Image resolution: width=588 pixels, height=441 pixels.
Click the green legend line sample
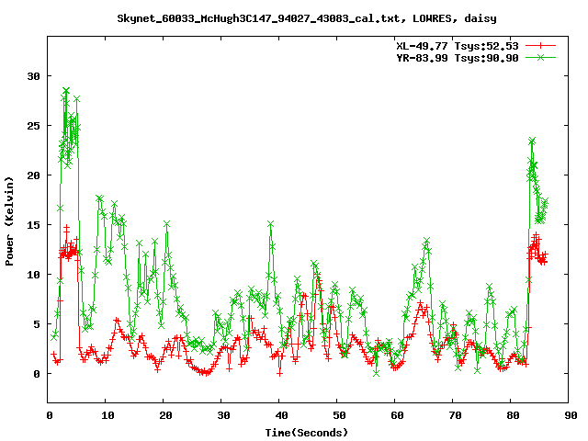point(540,57)
